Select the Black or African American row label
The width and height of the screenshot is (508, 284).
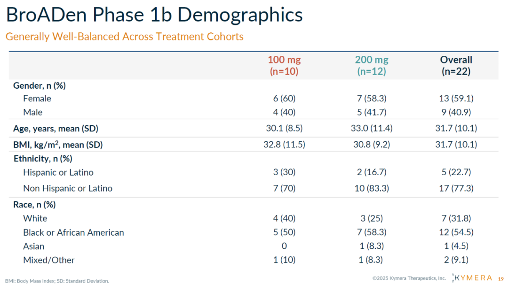click(x=73, y=232)
